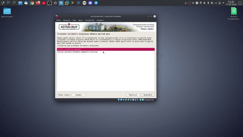Click the Справка button in installer

pos(79,95)
